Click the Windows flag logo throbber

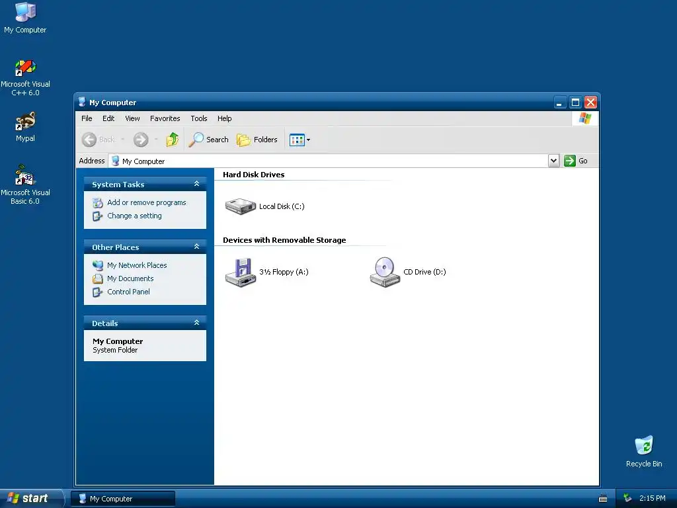[x=585, y=118]
